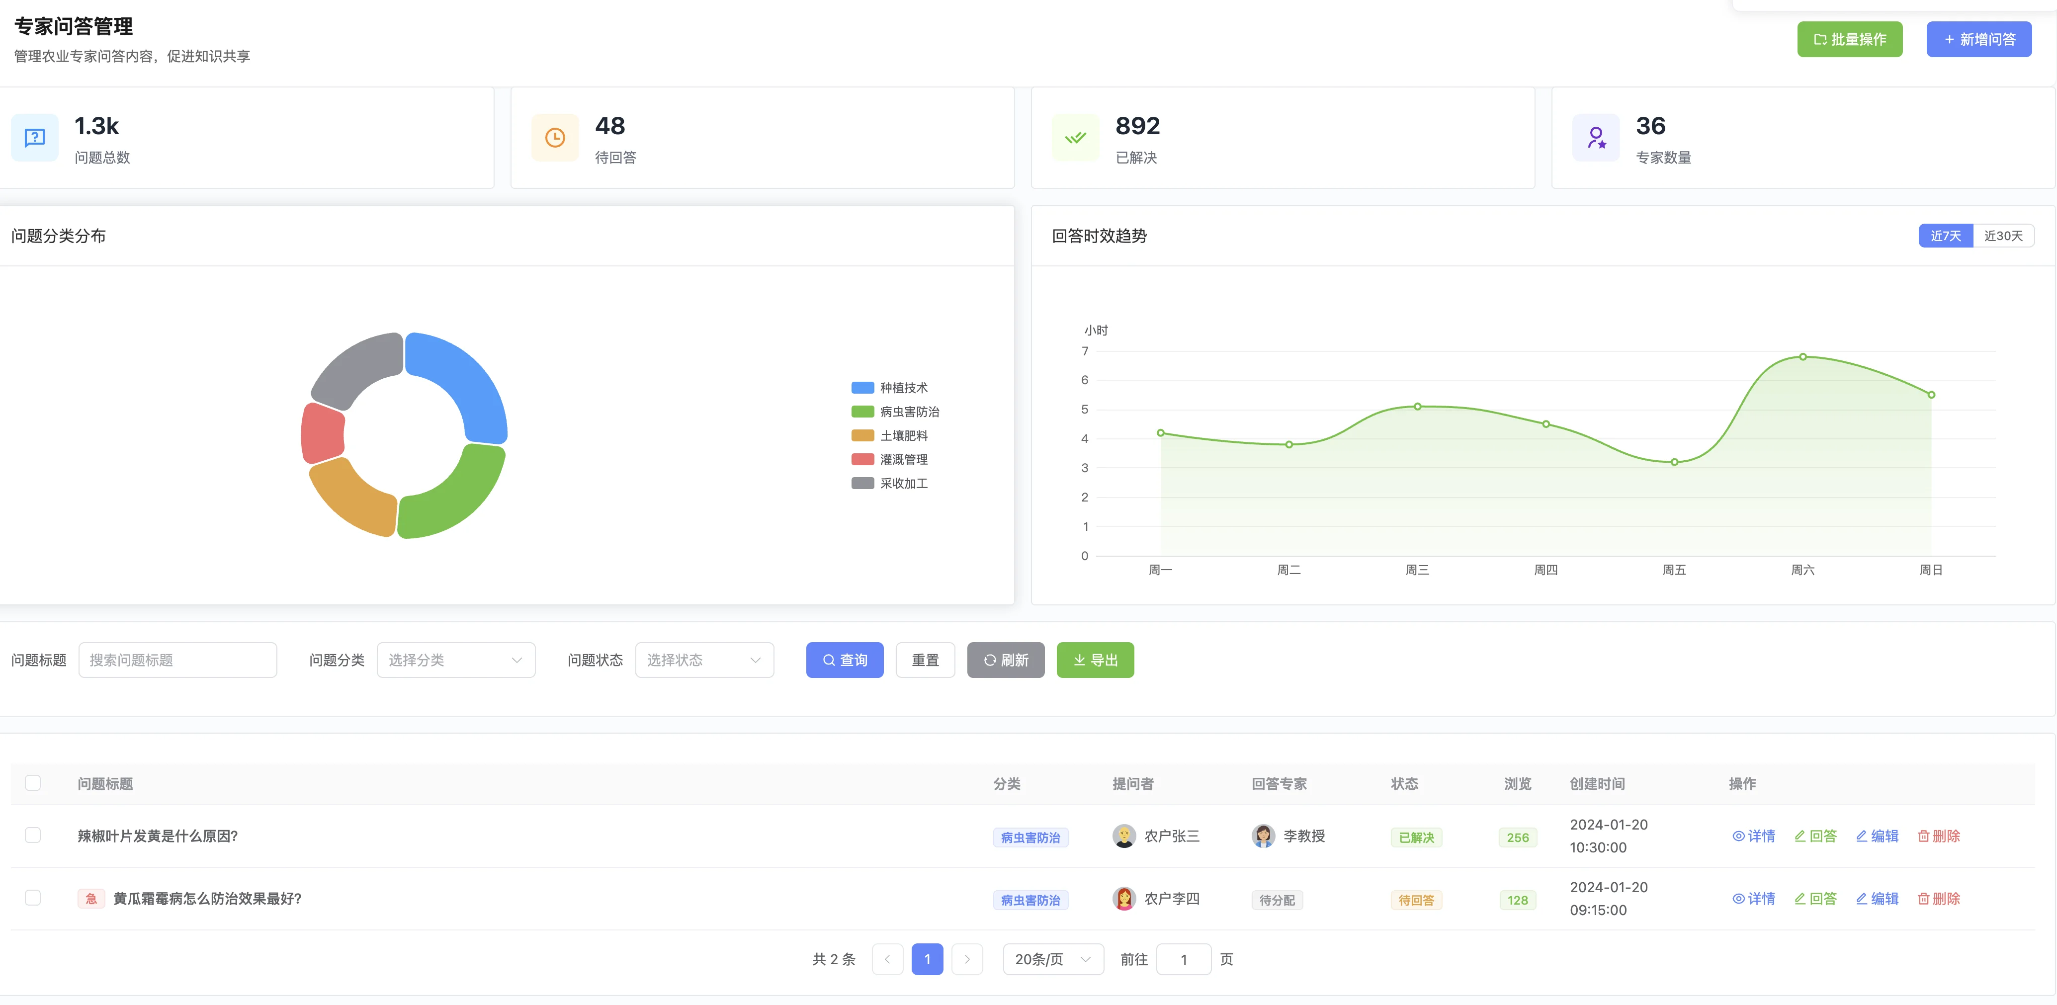Viewport: 2057px width, 1005px height.
Task: Select the 近7天 tab
Action: 1946,236
